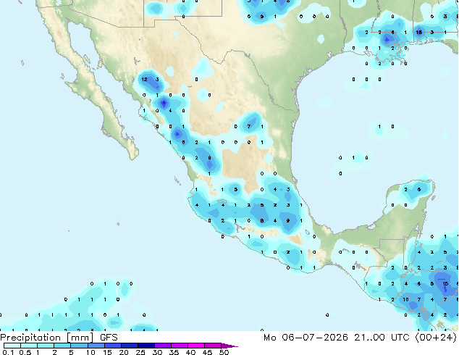Click the 'Precipitation' title word

(30, 338)
